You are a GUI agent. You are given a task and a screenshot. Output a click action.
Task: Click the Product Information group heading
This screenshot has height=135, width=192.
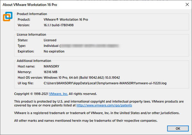tap(32, 14)
